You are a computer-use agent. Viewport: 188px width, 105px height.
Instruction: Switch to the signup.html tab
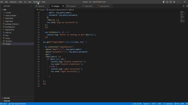pyautogui.click(x=105, y=6)
